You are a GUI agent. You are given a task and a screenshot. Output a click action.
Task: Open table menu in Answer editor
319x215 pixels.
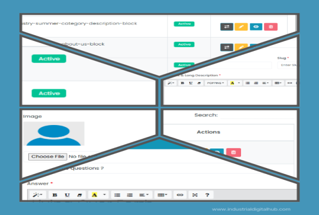(x=162, y=195)
